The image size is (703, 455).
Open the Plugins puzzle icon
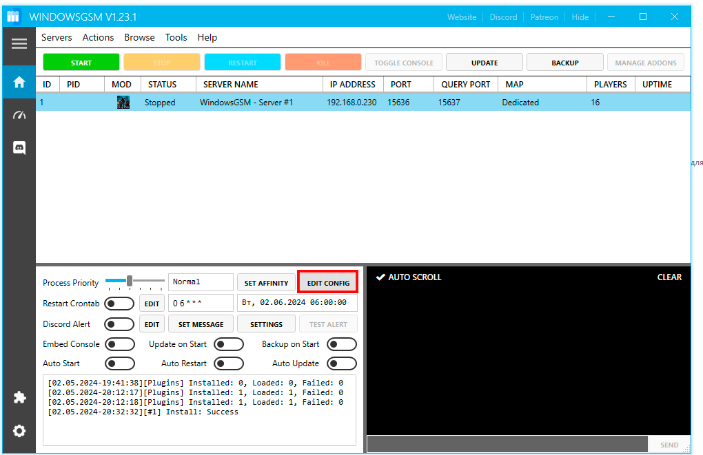click(19, 397)
